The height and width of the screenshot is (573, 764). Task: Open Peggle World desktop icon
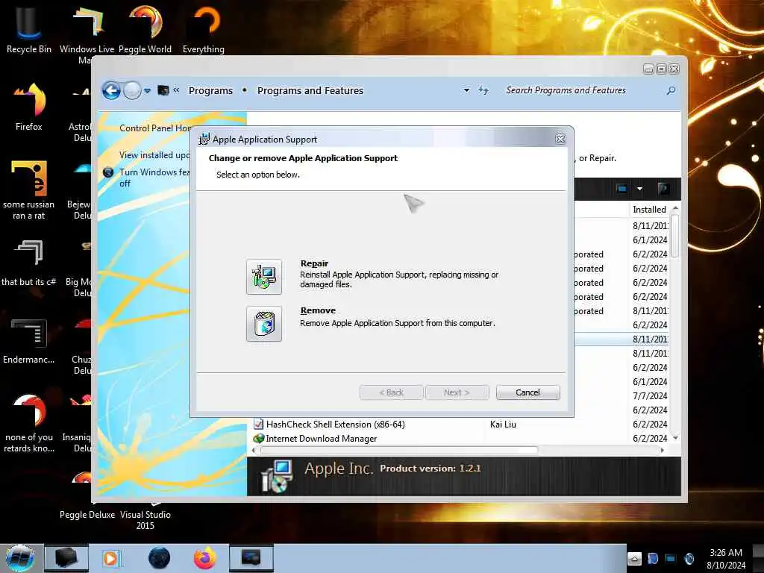(x=145, y=28)
